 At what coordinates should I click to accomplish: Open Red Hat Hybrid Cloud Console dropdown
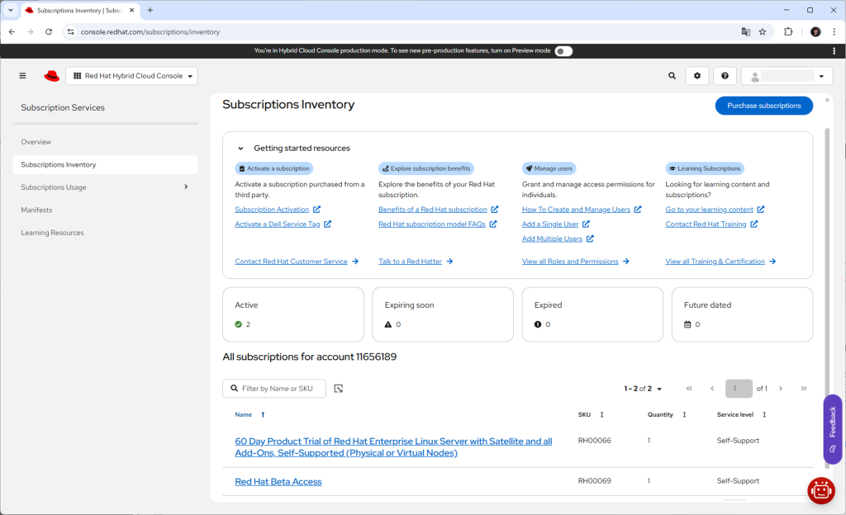[x=132, y=76]
